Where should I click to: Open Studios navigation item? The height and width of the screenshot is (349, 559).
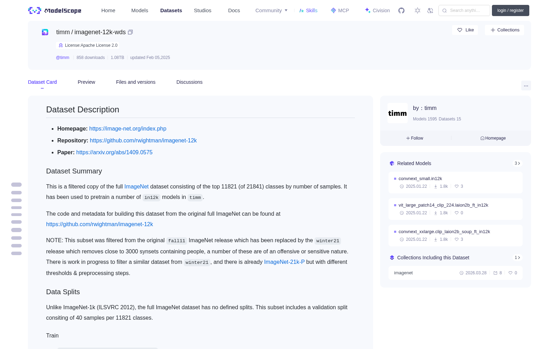(203, 10)
